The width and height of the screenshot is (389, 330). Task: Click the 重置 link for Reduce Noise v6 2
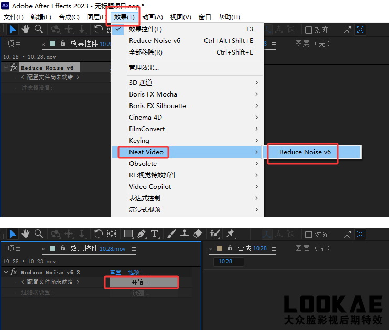tap(115, 272)
